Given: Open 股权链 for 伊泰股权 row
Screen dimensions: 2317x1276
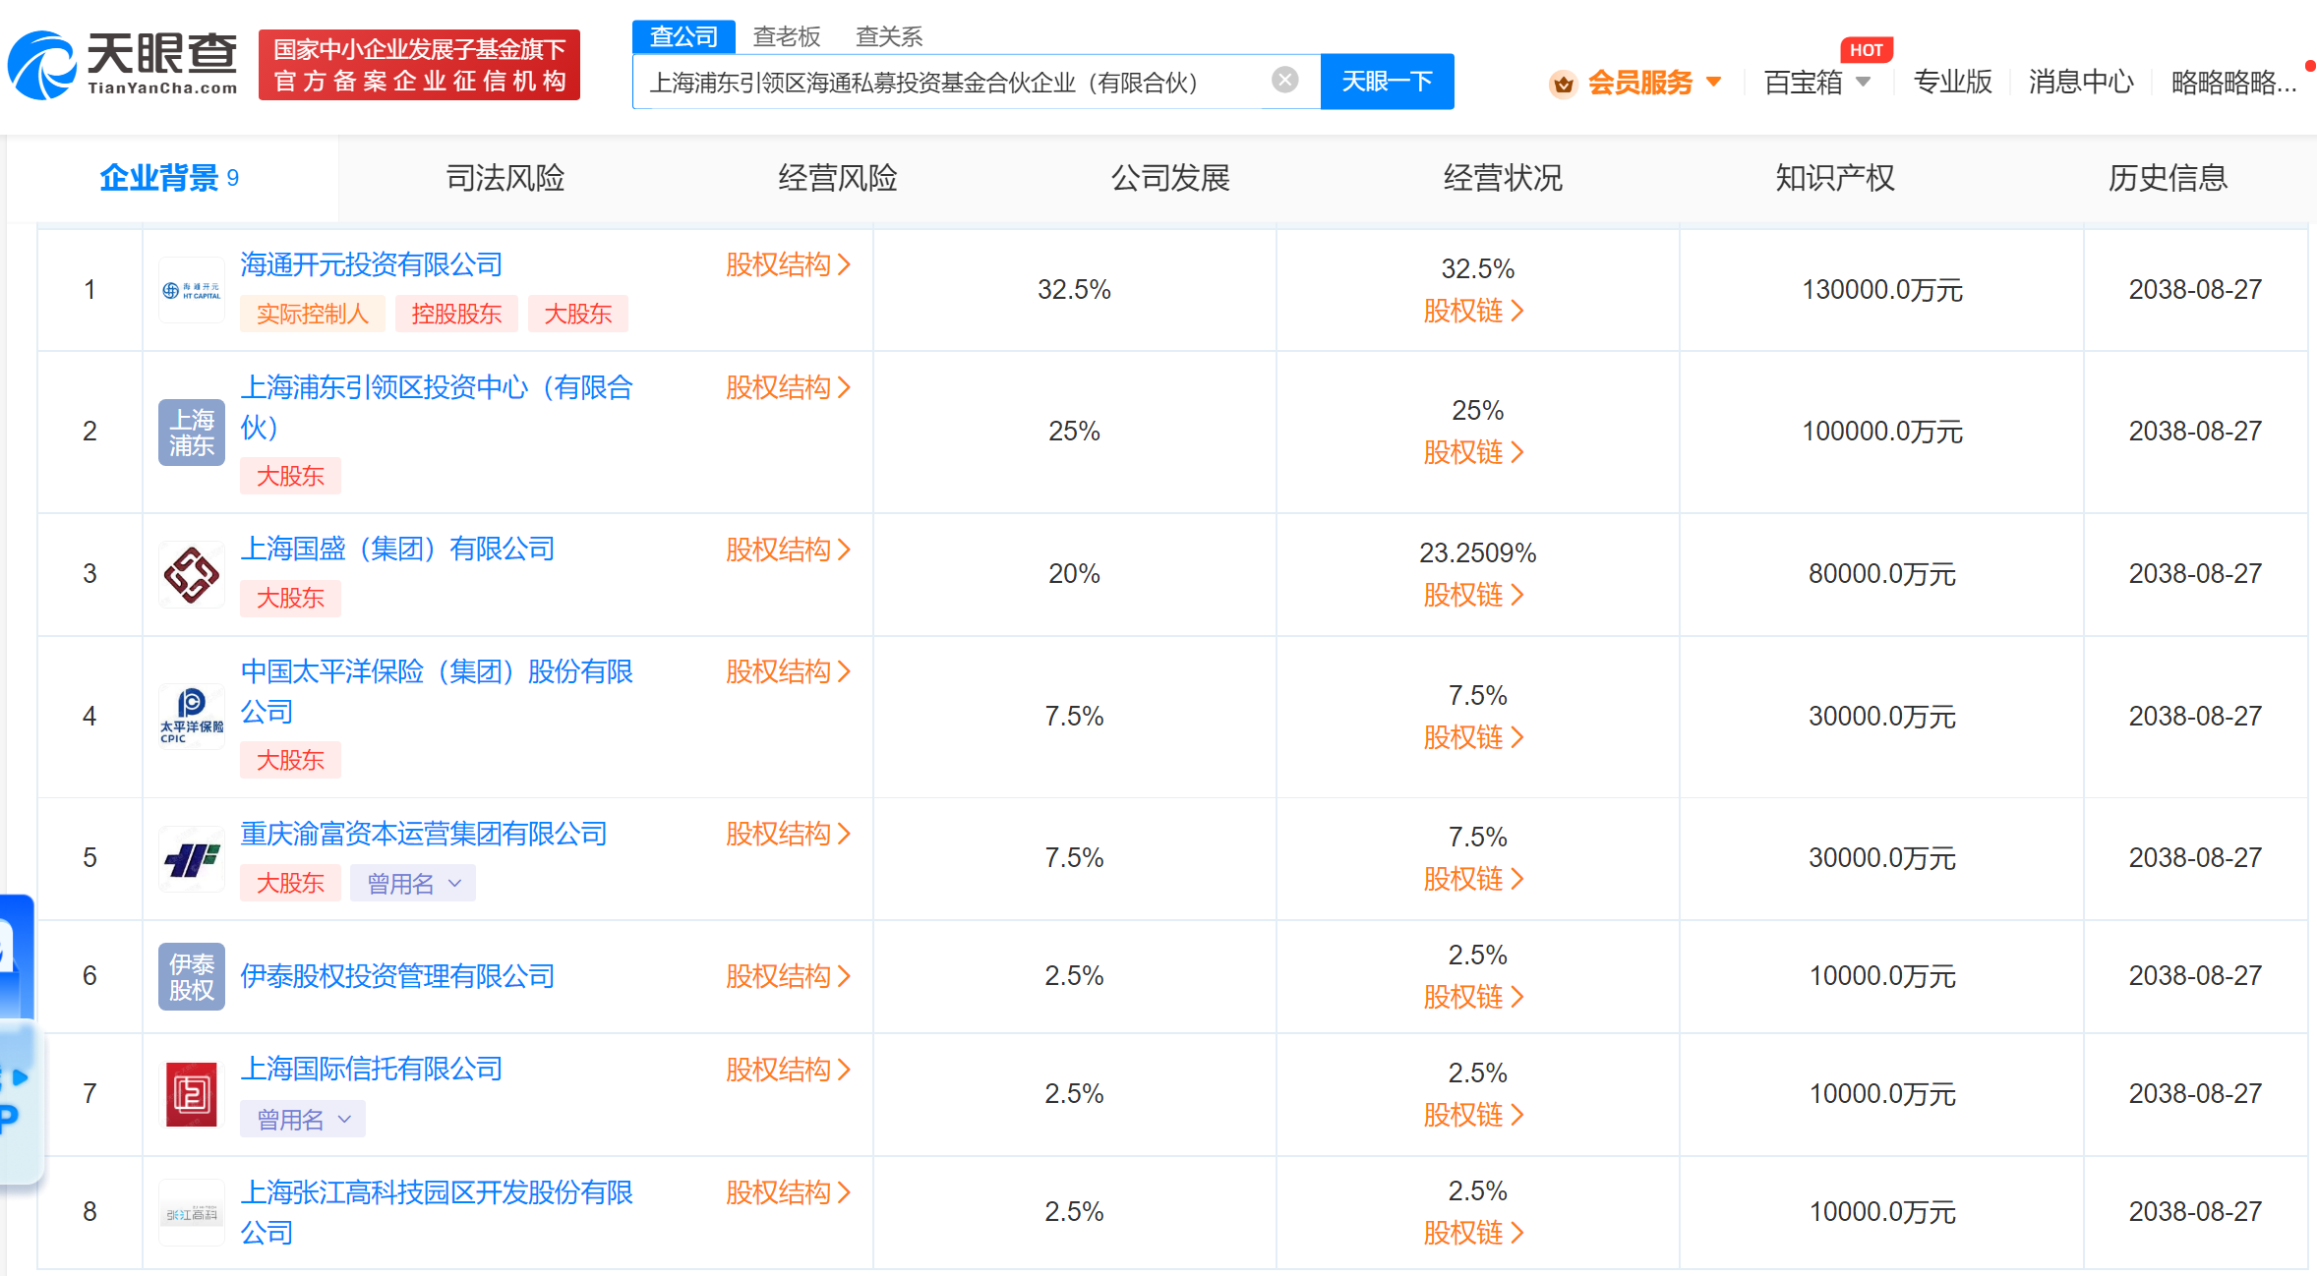Looking at the screenshot, I should 1473,997.
